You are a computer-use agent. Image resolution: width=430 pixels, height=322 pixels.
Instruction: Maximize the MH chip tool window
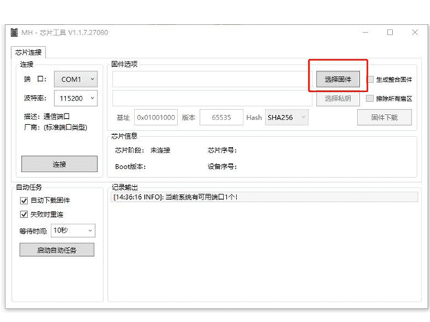pyautogui.click(x=390, y=32)
